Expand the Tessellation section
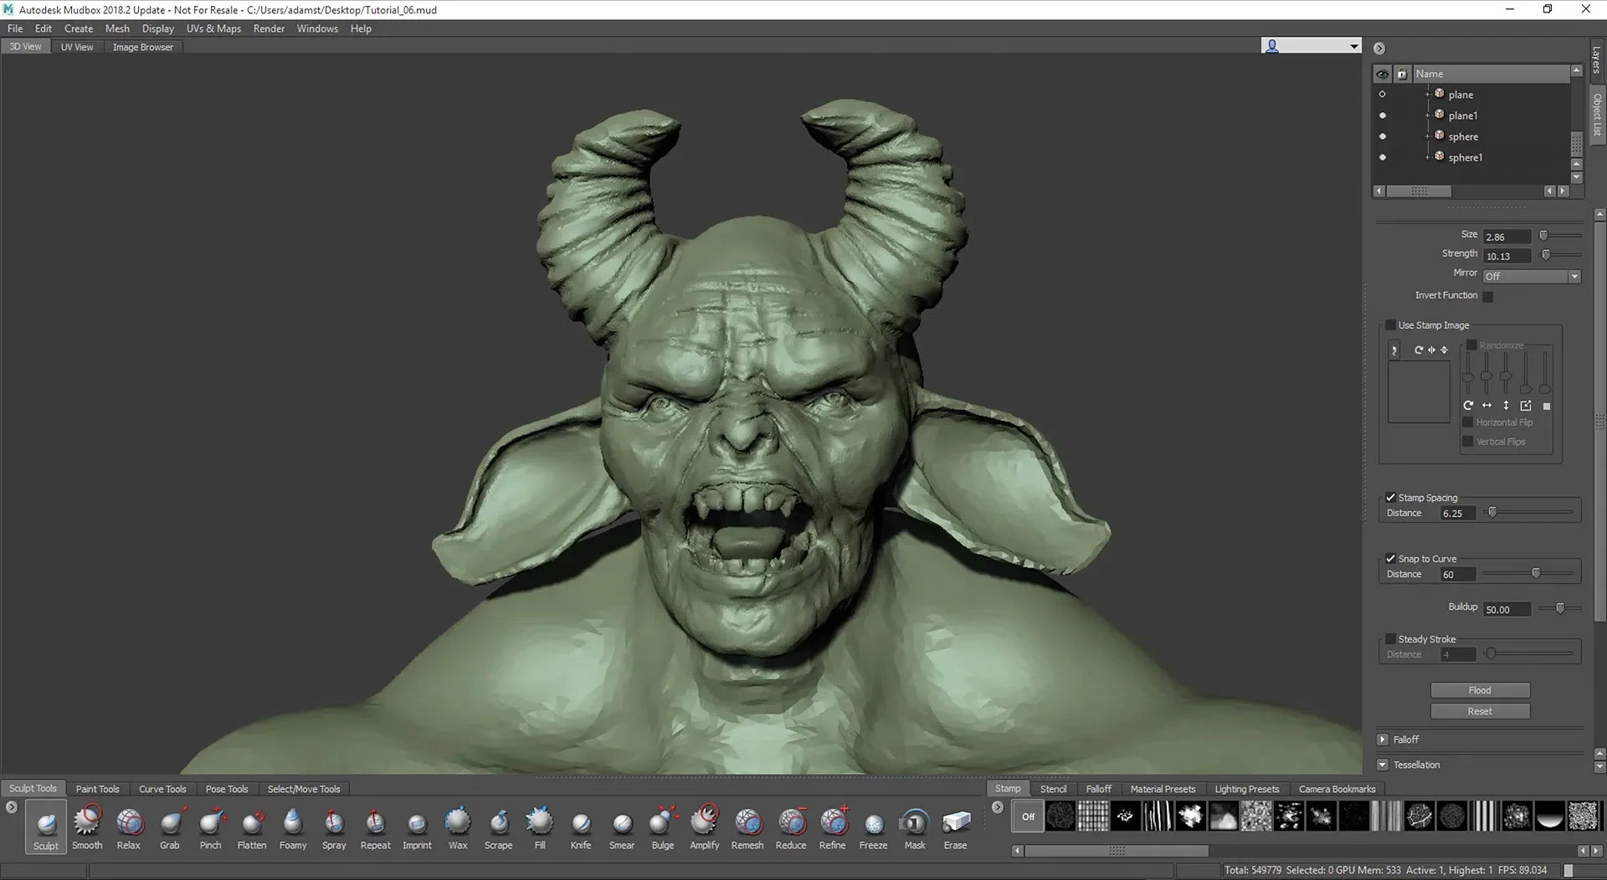1607x880 pixels. 1383,765
